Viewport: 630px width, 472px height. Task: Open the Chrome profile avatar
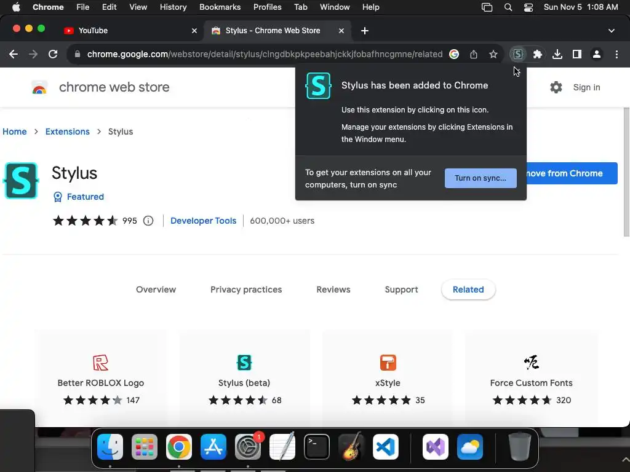597,54
